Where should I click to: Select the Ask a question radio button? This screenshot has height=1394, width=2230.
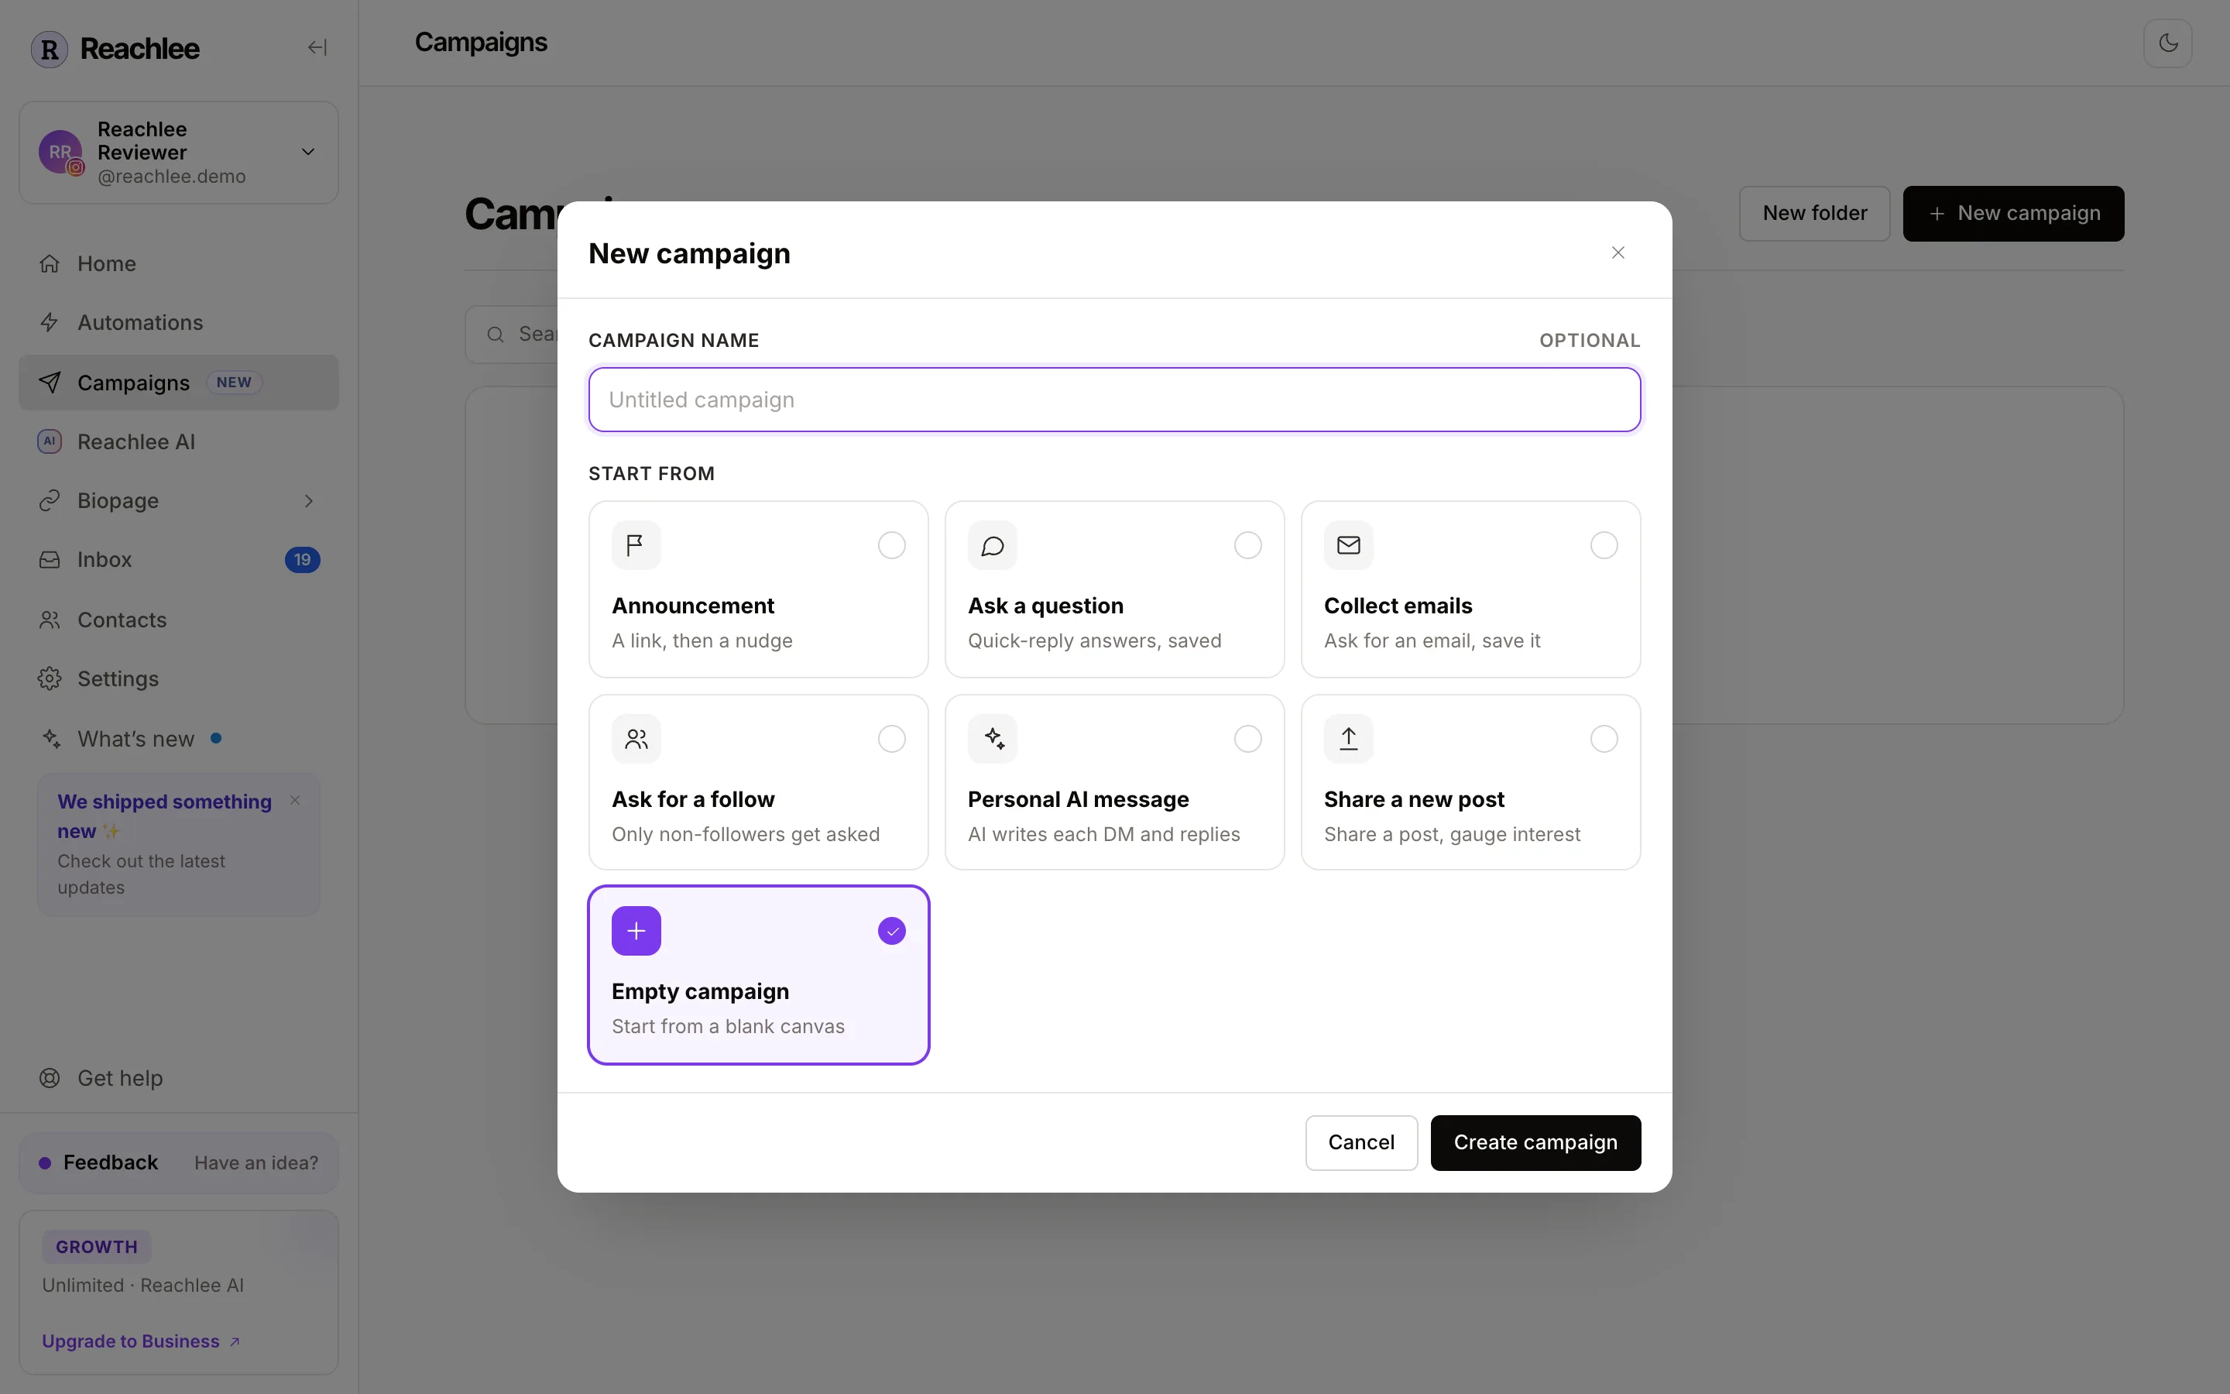1247,546
